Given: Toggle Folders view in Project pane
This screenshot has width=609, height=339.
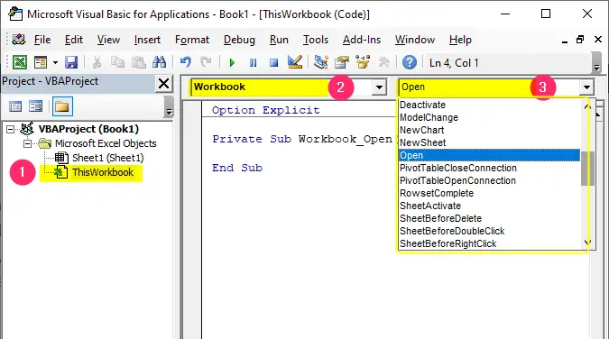Looking at the screenshot, I should [62, 106].
